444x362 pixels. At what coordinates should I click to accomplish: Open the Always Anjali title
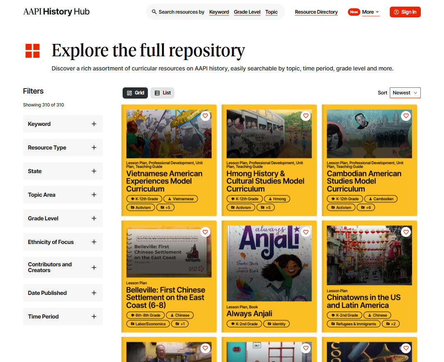249,314
